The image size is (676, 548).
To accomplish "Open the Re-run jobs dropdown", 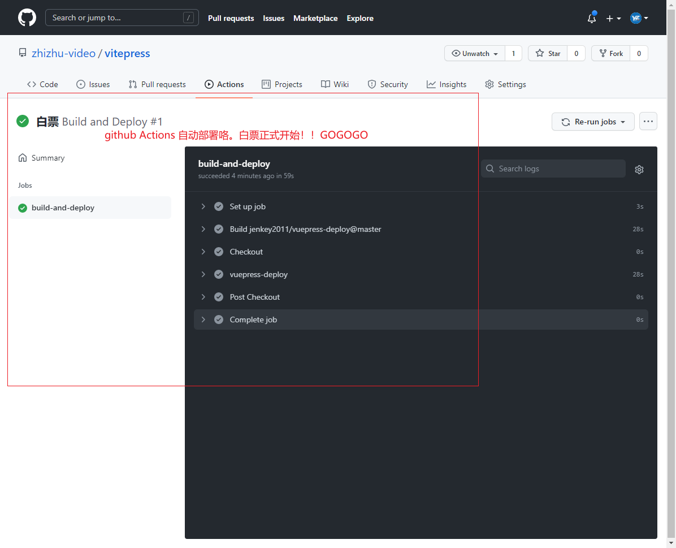I will pos(593,122).
